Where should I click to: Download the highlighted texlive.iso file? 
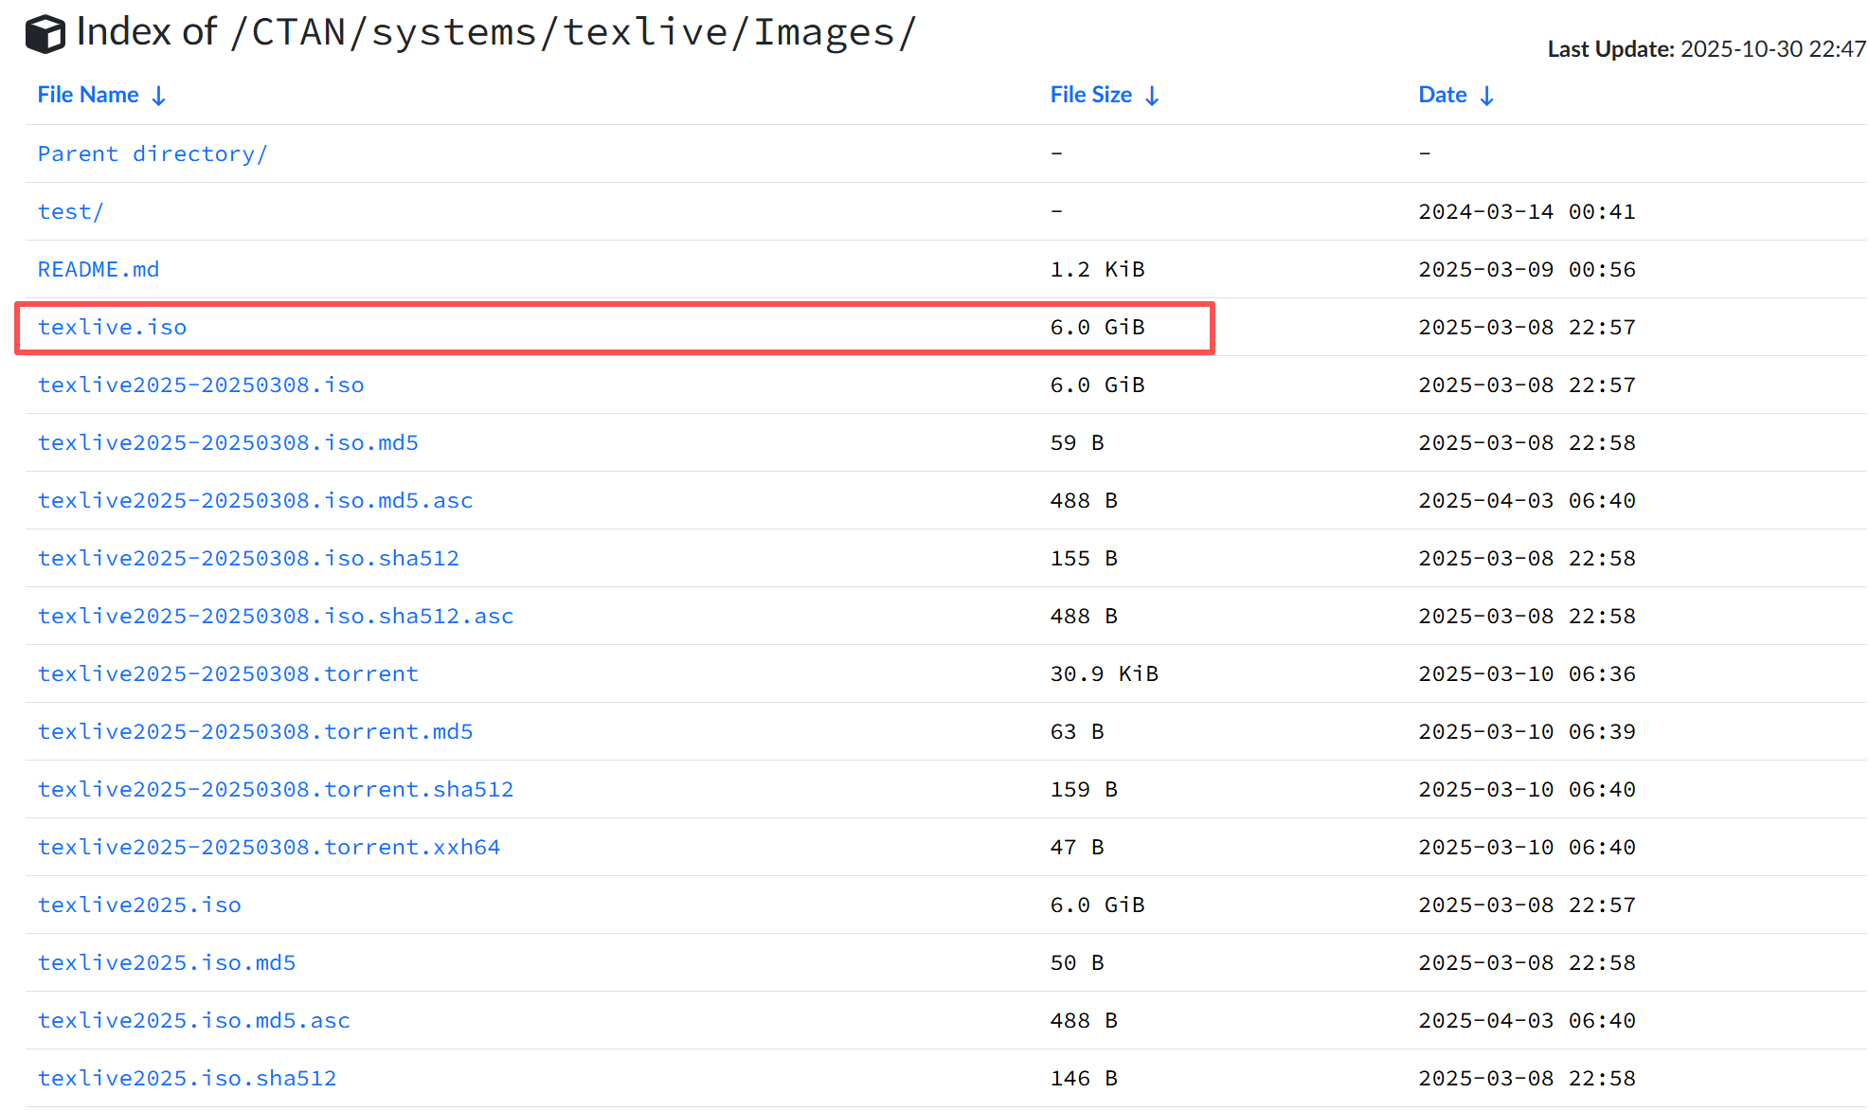pyautogui.click(x=112, y=327)
